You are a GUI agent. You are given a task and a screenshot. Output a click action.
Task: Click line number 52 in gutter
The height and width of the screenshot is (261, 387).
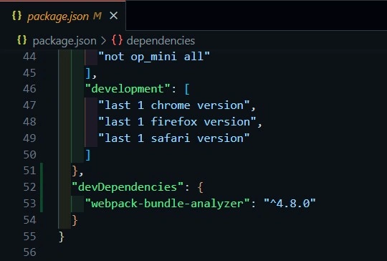(x=29, y=187)
